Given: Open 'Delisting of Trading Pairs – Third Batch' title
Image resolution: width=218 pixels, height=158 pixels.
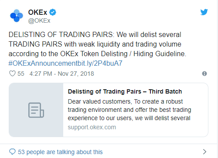Looking at the screenshot, I should click(125, 91).
